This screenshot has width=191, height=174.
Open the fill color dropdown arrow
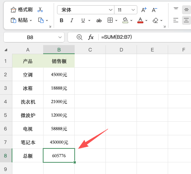[131, 20]
